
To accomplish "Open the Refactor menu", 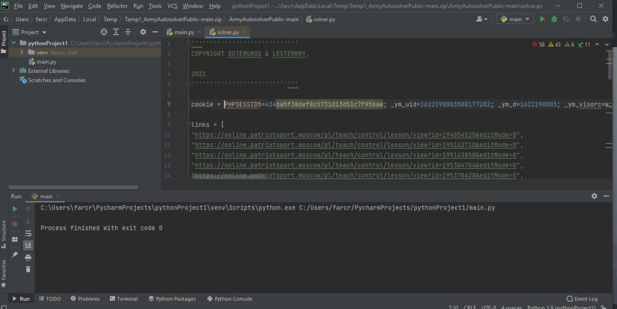I will [x=117, y=6].
